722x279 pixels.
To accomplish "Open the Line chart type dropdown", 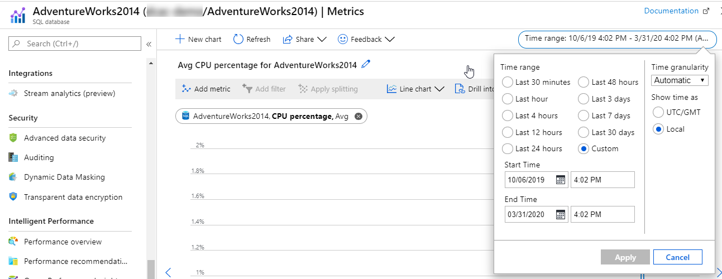I will (415, 89).
